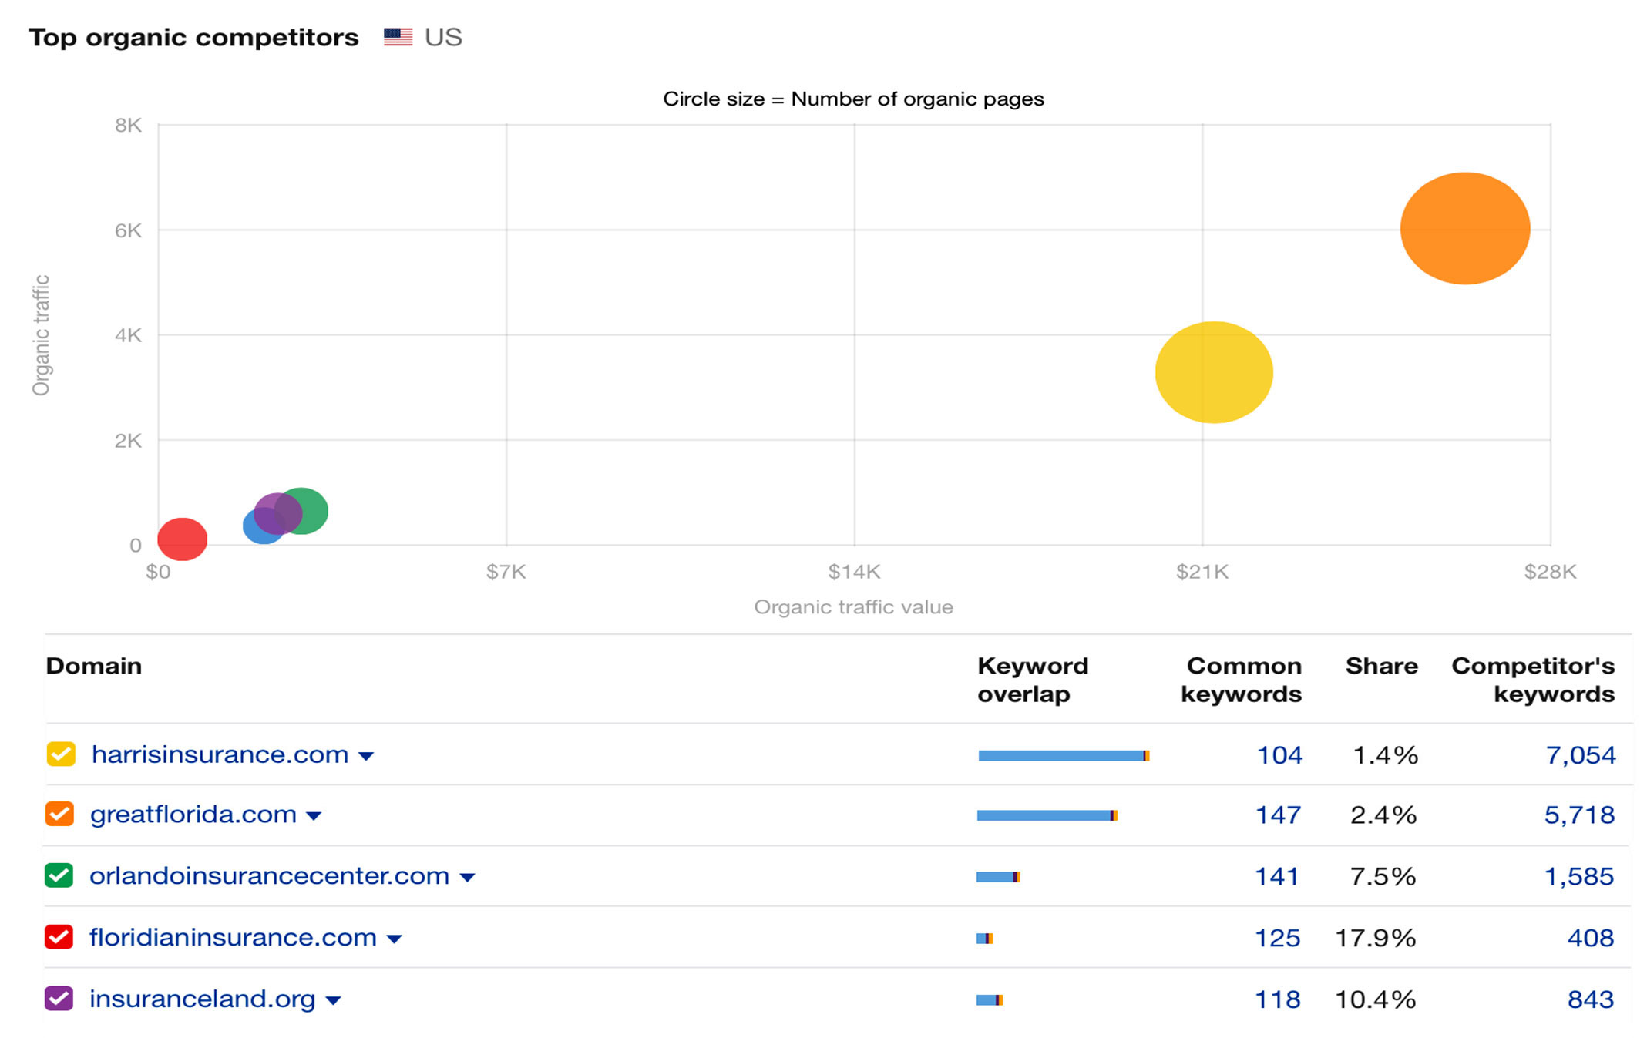The image size is (1647, 1038).
Task: Open the floridianinsurance.com dropdown arrow
Action: point(394,940)
